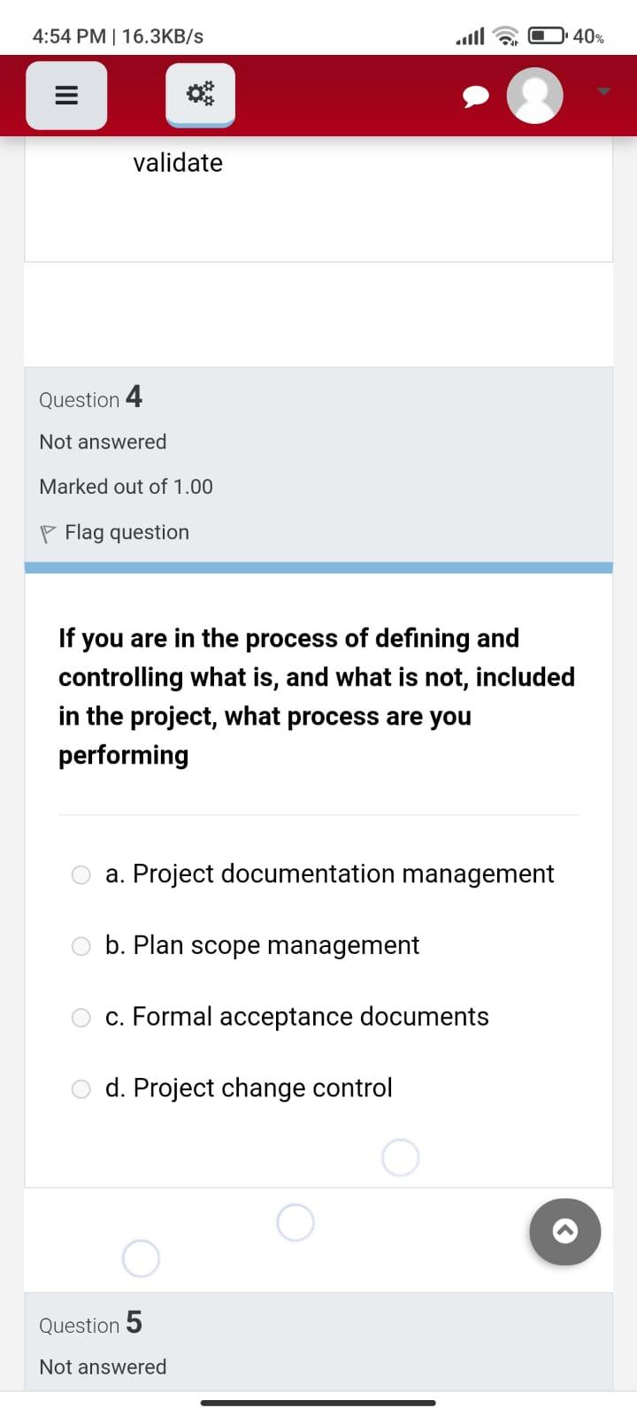Tap the Wi-Fi status icon

coord(505,36)
